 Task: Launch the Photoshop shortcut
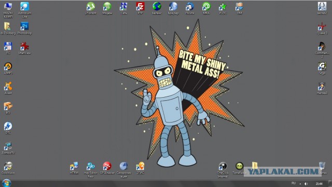[x=24, y=26]
